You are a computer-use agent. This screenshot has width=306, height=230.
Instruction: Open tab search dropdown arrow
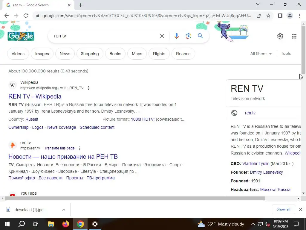[x=258, y=4]
